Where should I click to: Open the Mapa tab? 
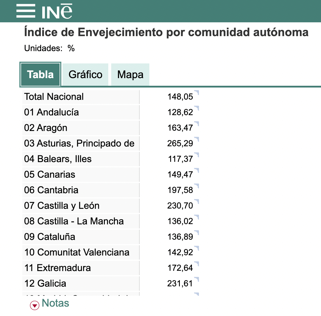click(x=130, y=75)
